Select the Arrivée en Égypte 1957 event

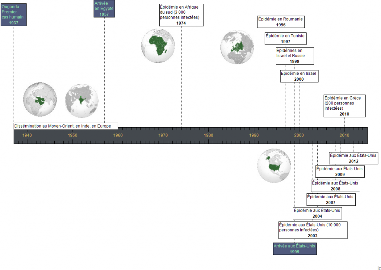click(x=104, y=9)
